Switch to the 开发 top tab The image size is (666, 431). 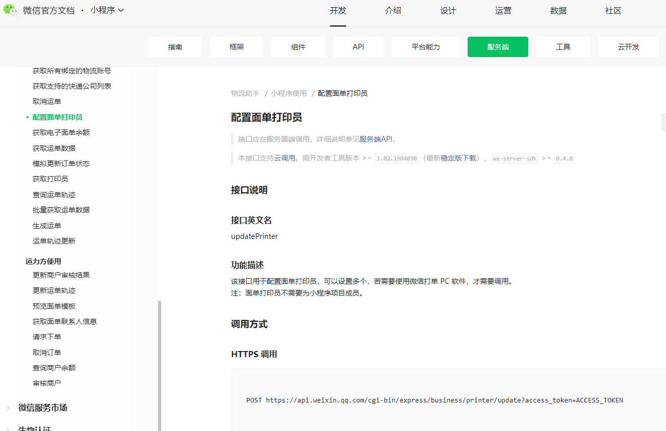coord(338,11)
